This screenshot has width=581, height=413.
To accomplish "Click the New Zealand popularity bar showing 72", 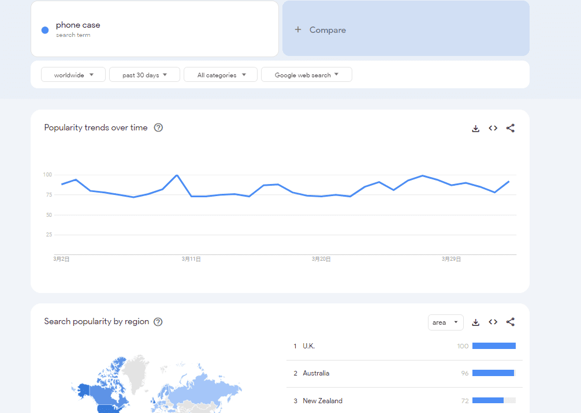I will [494, 400].
